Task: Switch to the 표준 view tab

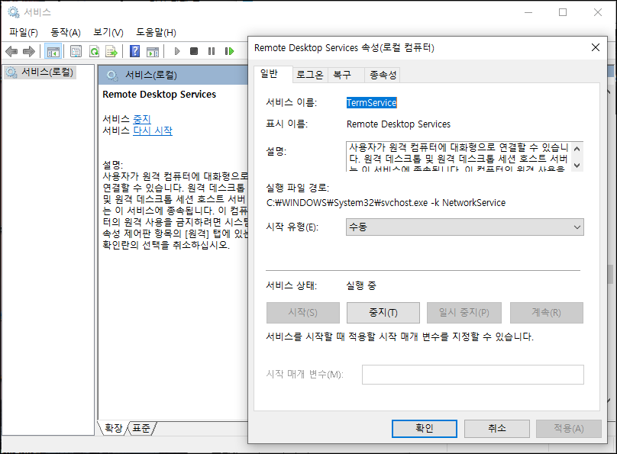Action: tap(141, 428)
